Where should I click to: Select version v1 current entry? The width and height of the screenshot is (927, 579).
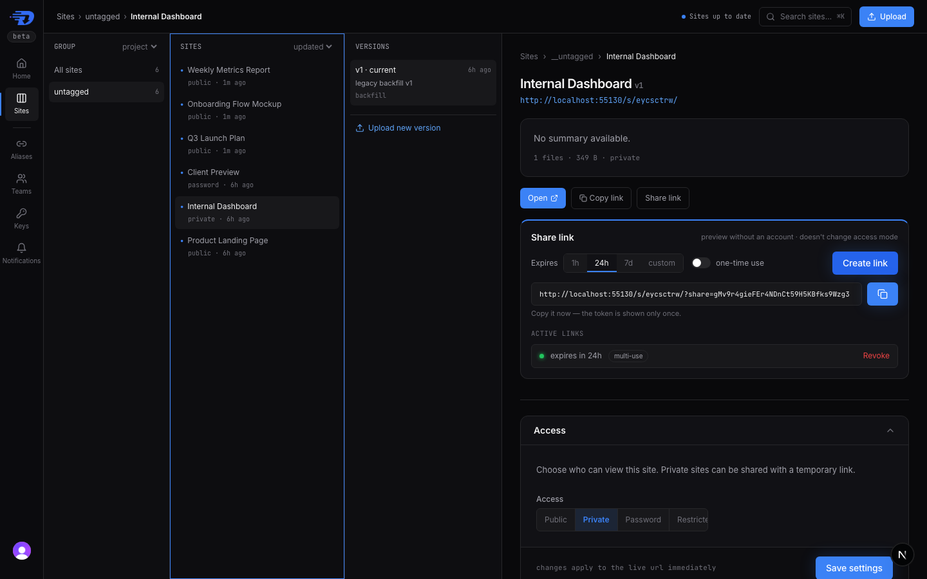coord(423,82)
